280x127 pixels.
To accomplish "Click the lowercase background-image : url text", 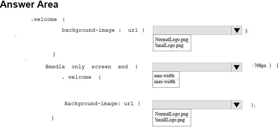I will pyautogui.click(x=103, y=30).
